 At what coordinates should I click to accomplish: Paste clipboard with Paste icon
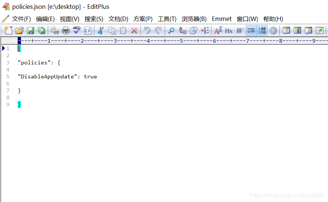click(123, 31)
